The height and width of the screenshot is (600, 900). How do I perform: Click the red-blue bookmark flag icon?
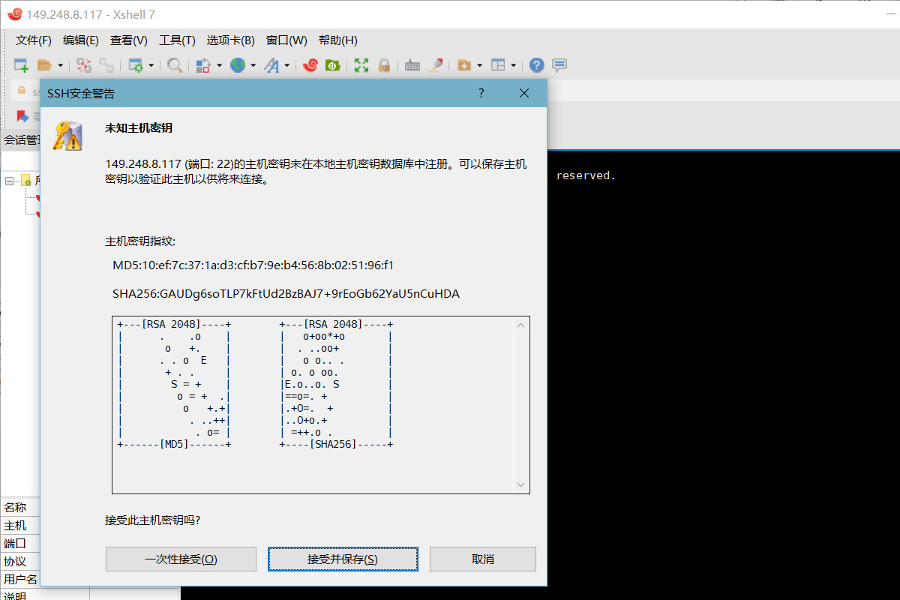pyautogui.click(x=22, y=116)
